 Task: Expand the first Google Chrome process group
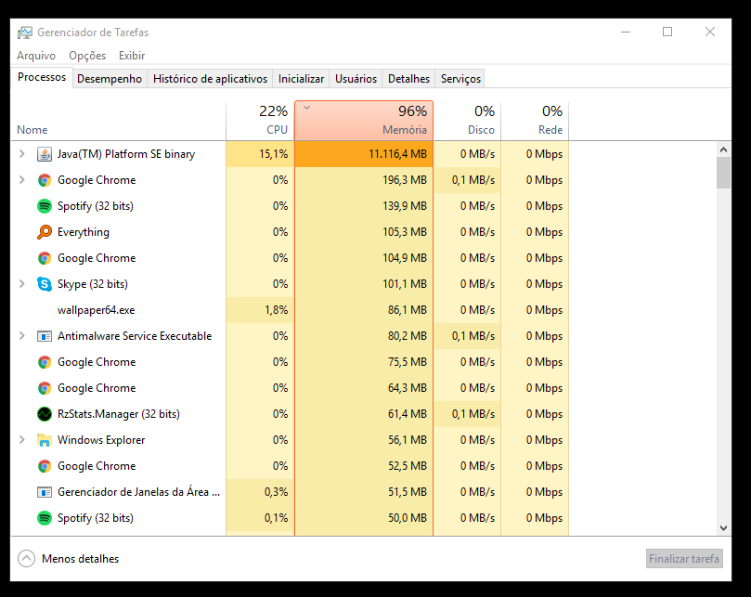21,180
